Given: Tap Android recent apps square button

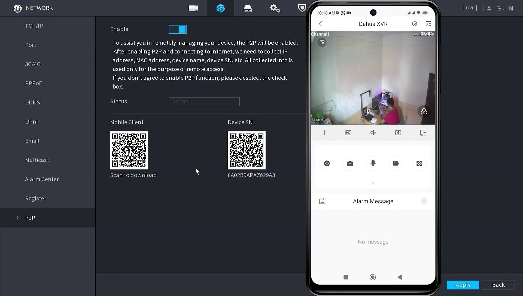Looking at the screenshot, I should [x=346, y=277].
